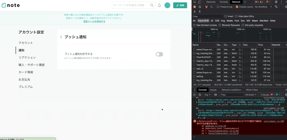287x140 pixels.
Task: Switch to the Issues drawer tab
Action: pos(213,90)
